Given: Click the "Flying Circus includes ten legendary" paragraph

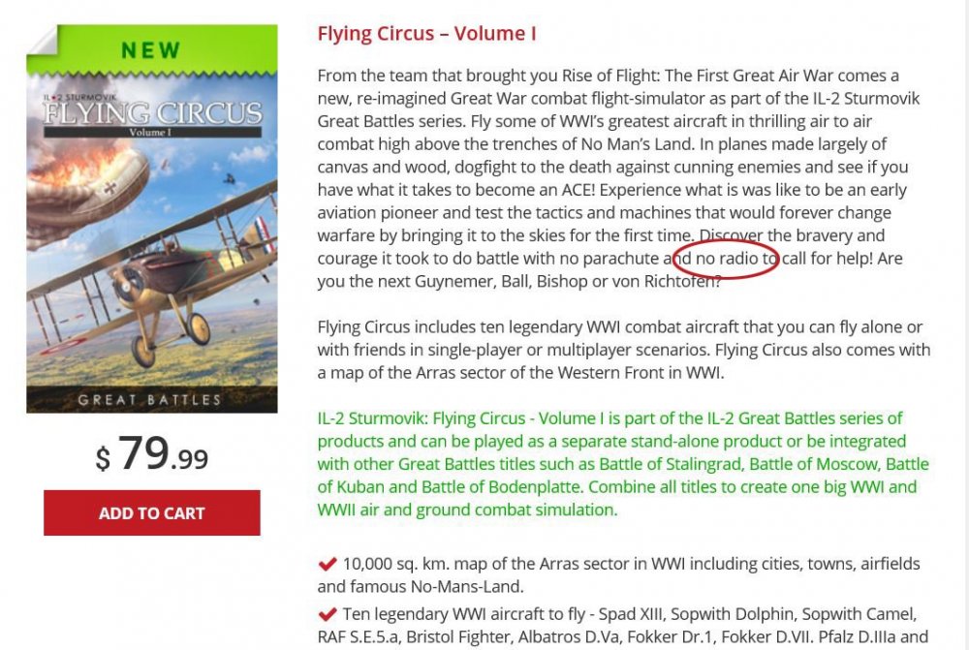Looking at the screenshot, I should pos(623,350).
